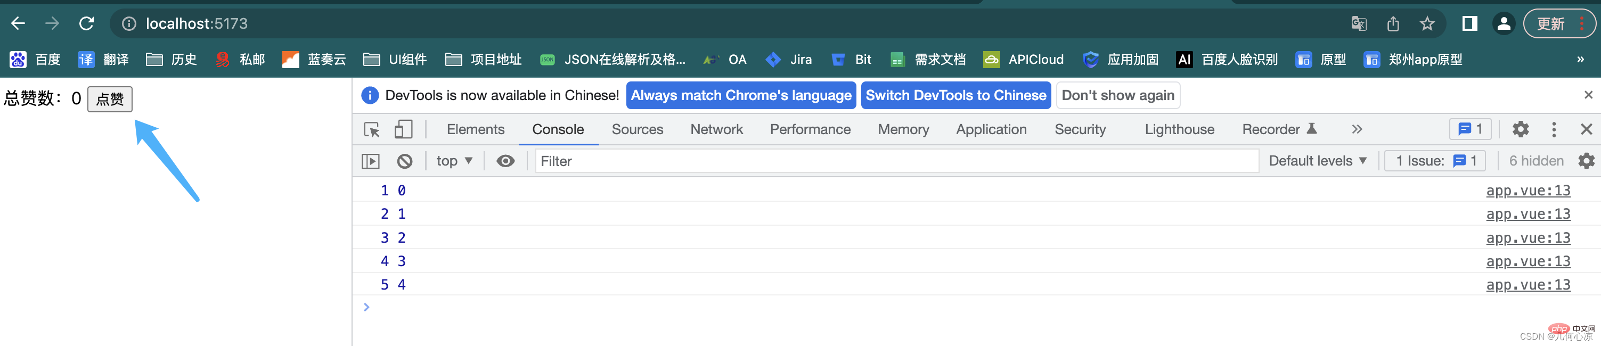
Task: Open console settings gear icon
Action: 1586,161
